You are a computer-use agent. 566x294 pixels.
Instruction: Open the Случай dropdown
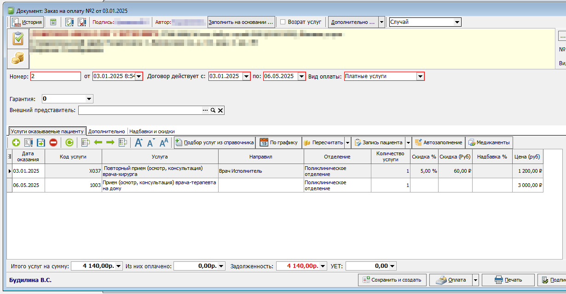(457, 22)
